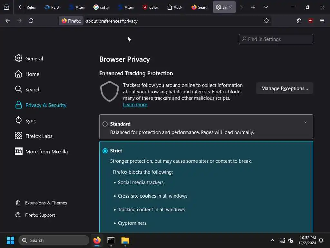Focus the Find in Settings box
Viewport: 330px width, 248px height.
tap(276, 39)
